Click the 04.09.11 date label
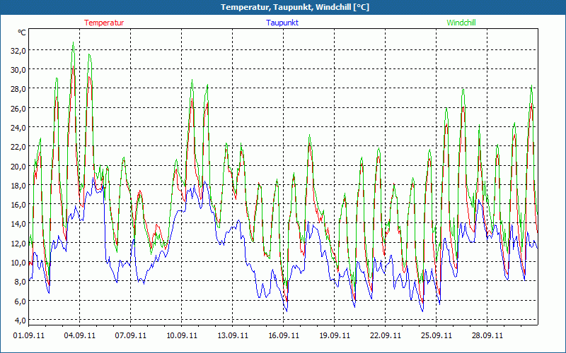Image resolution: width=566 pixels, height=353 pixels. pos(80,335)
